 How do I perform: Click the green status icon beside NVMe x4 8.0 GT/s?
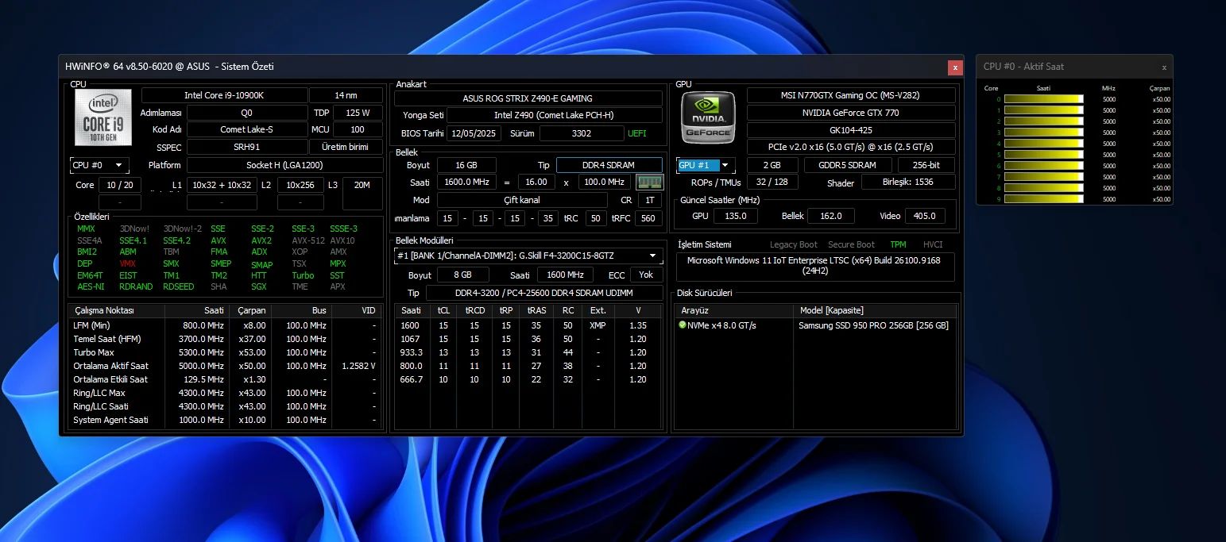[x=682, y=325]
